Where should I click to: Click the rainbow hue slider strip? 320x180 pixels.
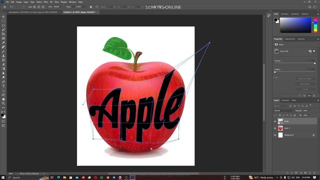[x=315, y=25]
